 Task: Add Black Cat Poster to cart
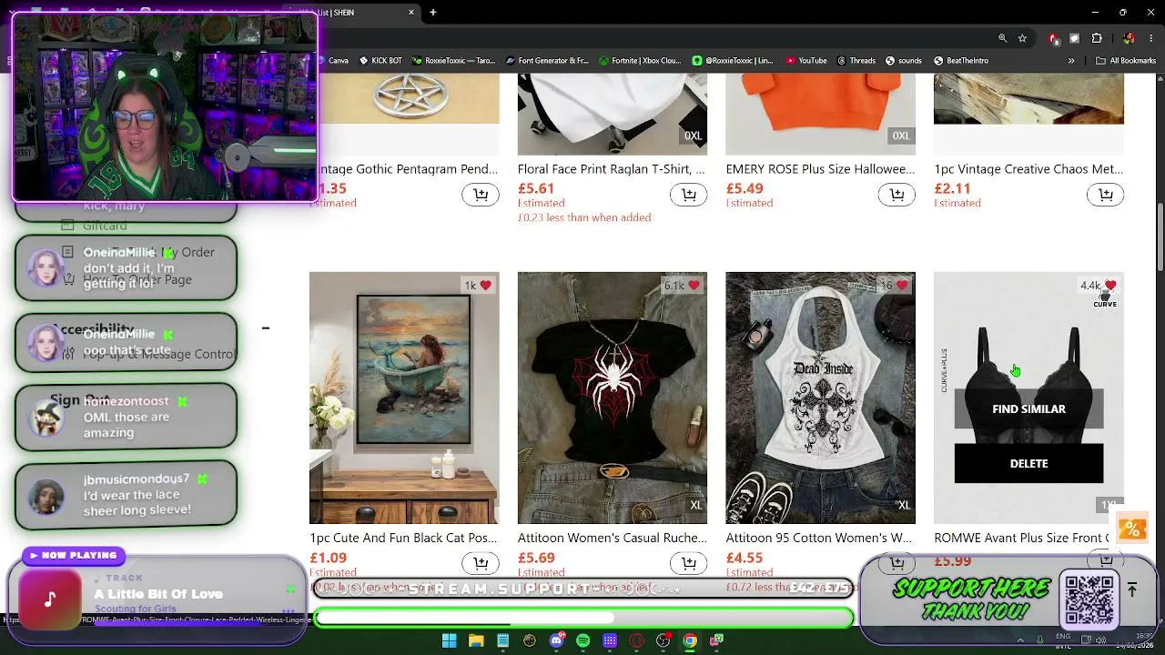(481, 564)
